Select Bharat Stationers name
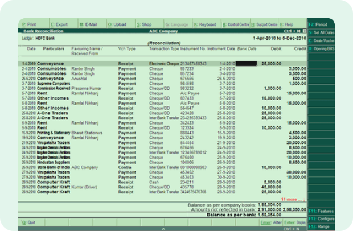Image resolution: width=353 pixels, height=231 pixels. click(x=87, y=133)
